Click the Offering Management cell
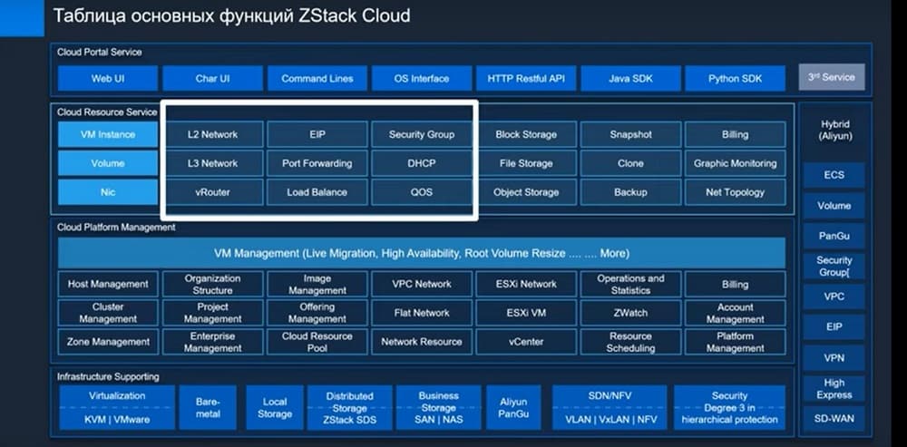 pyautogui.click(x=317, y=313)
